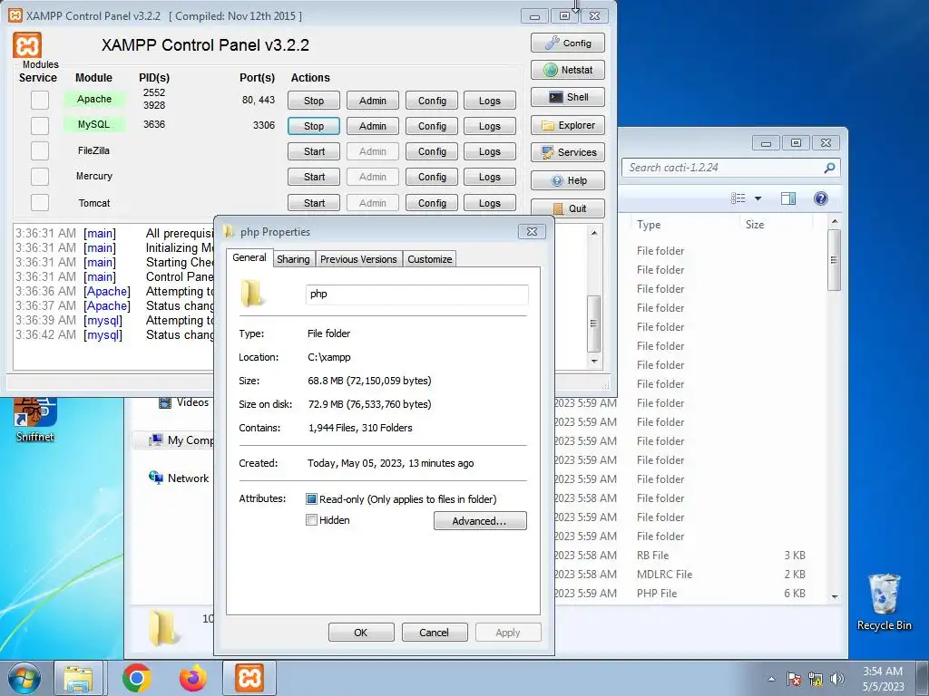Viewport: 929px width, 696px height.
Task: Toggle the Apache service checkbox
Action: click(40, 100)
